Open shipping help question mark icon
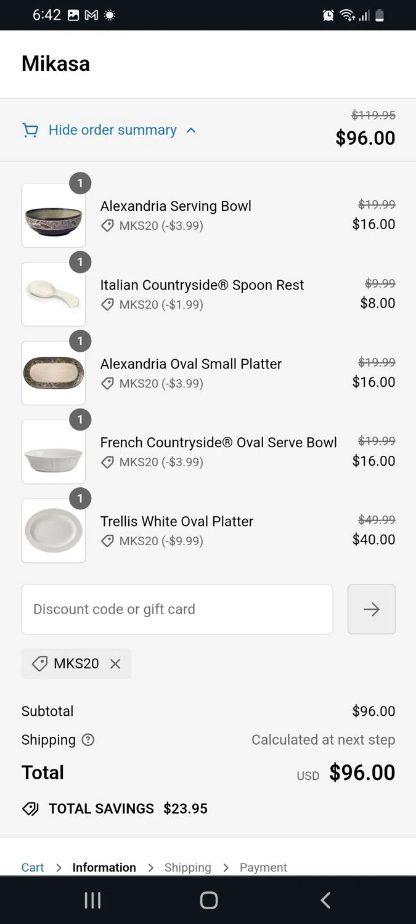This screenshot has width=416, height=924. pyautogui.click(x=88, y=740)
